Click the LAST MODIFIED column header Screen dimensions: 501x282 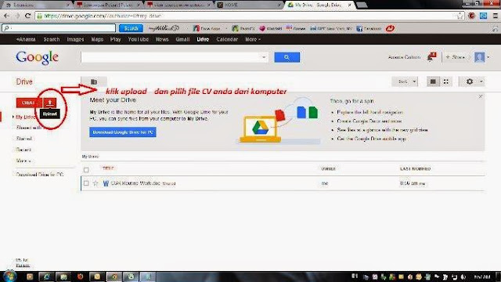click(416, 168)
